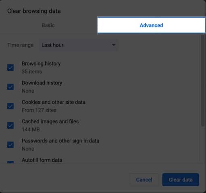Screen dimensions: 206x193
Task: Select the Cookies and other site data label
Action: pos(54,102)
